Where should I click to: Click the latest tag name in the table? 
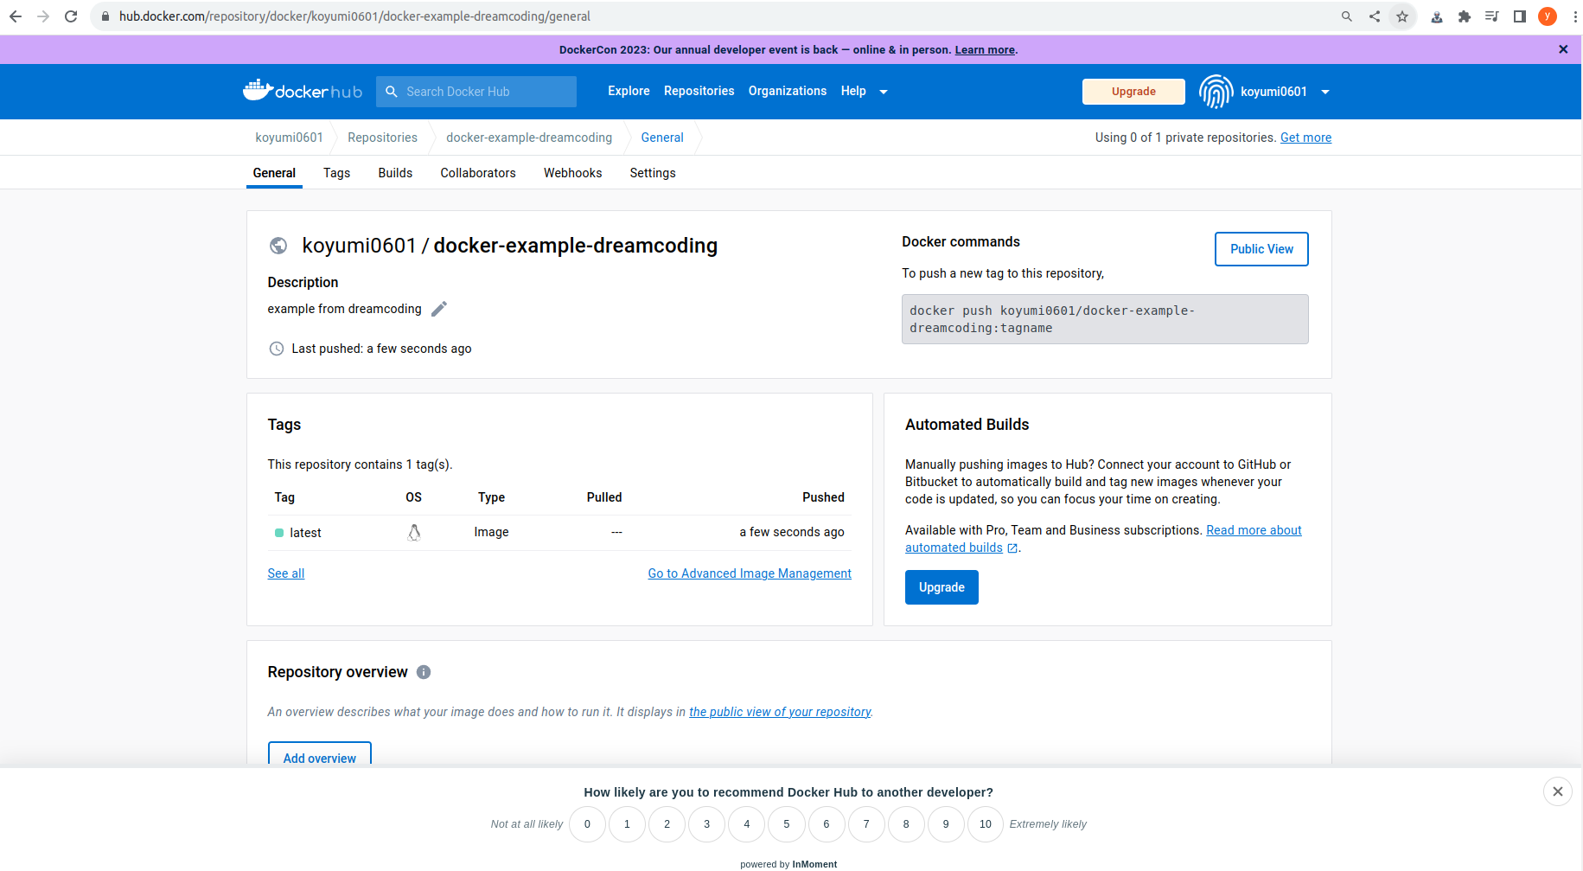(305, 533)
